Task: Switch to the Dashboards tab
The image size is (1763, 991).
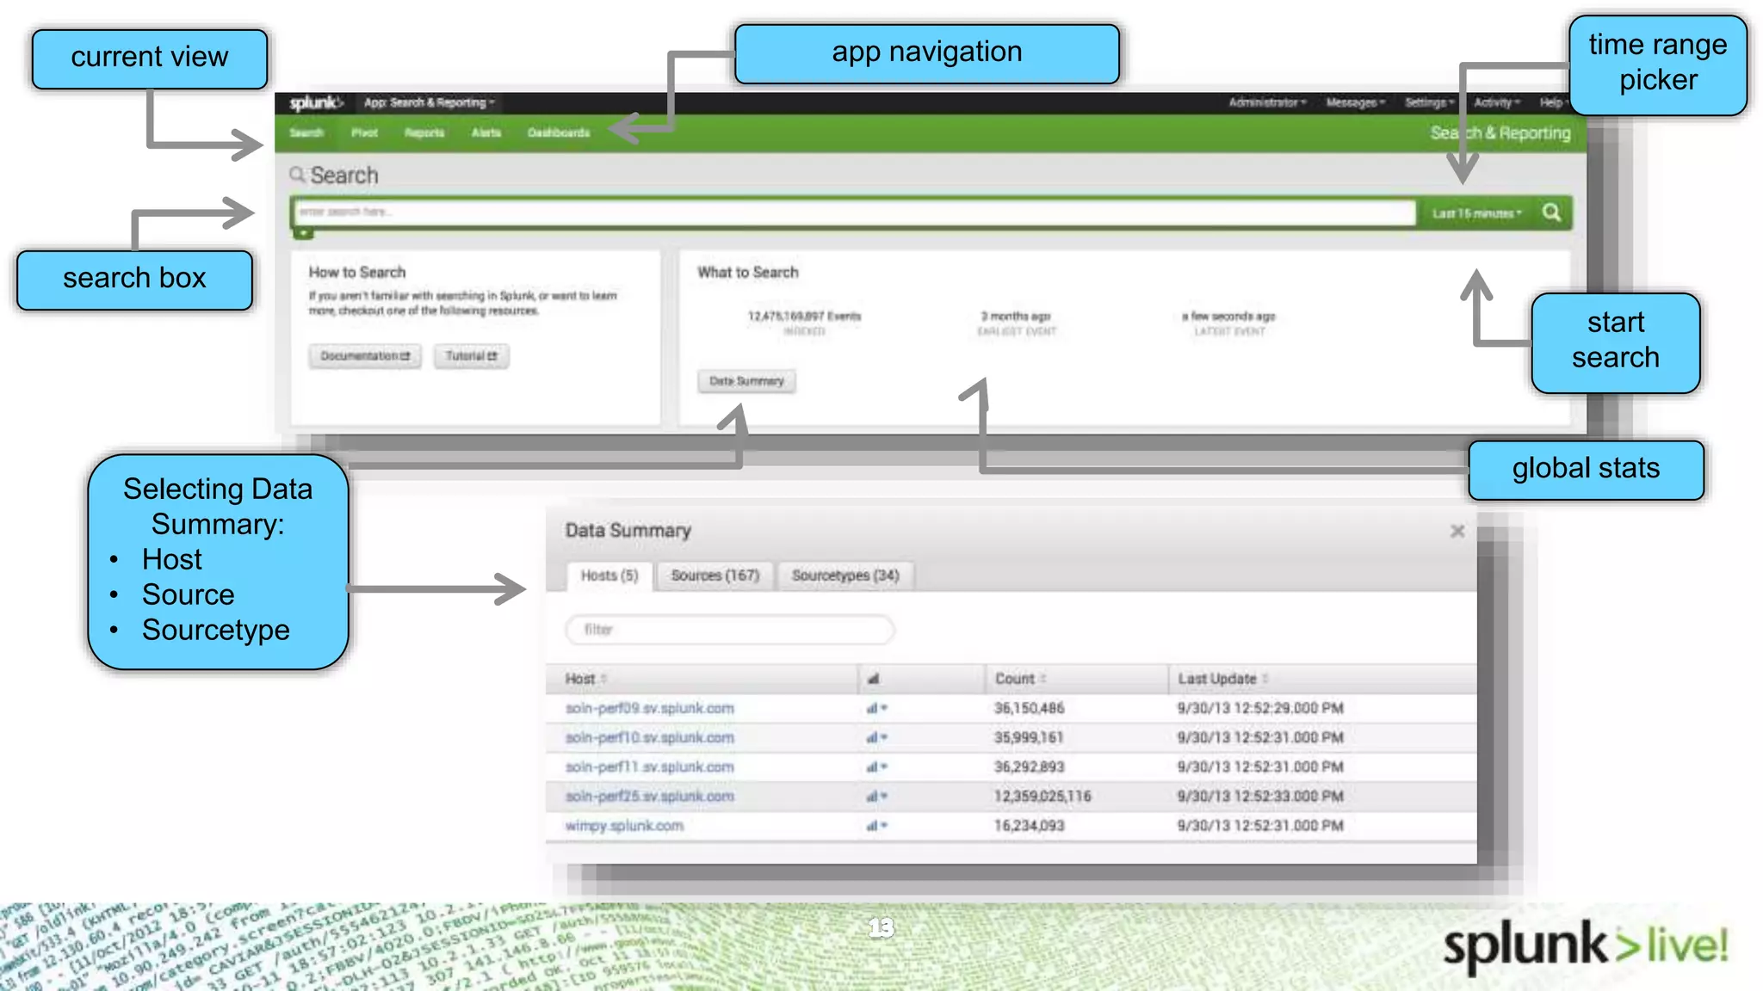Action: pos(559,132)
